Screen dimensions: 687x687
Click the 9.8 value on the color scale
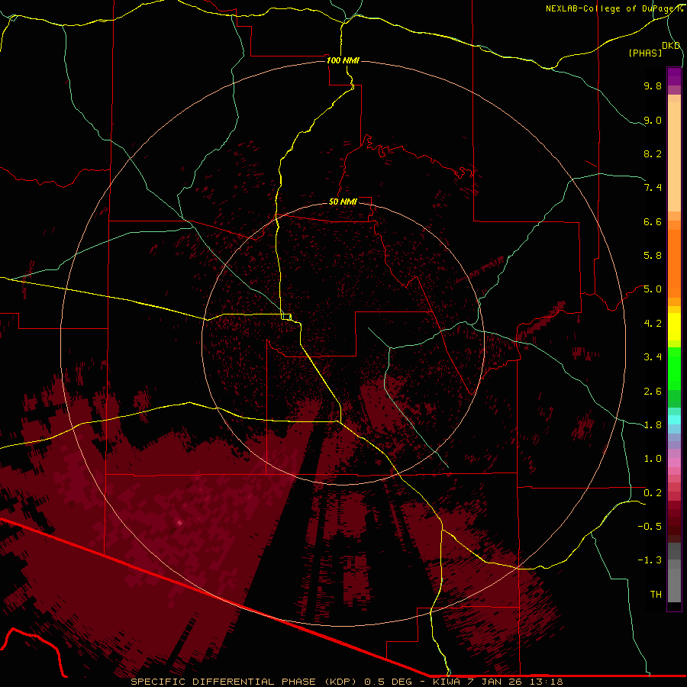pyautogui.click(x=653, y=85)
